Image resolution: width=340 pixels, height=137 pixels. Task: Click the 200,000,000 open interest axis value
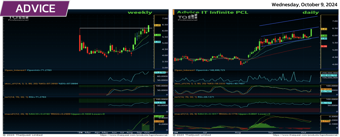tap(330, 73)
